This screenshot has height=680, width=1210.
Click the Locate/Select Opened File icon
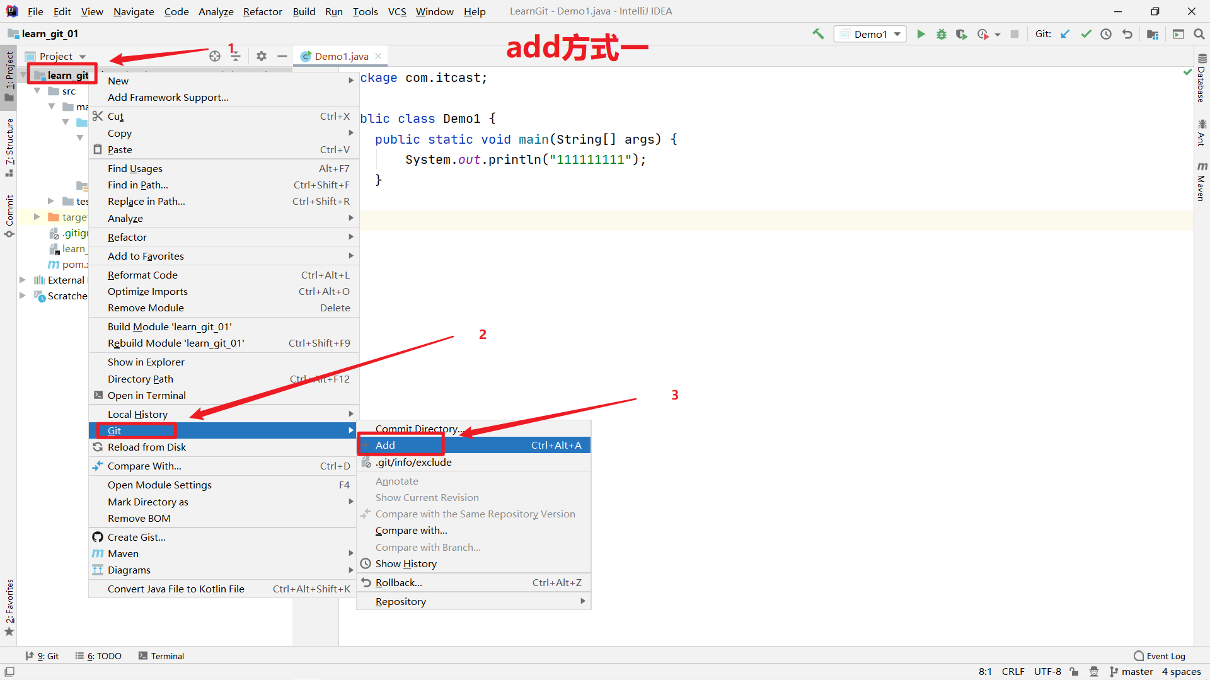point(215,56)
